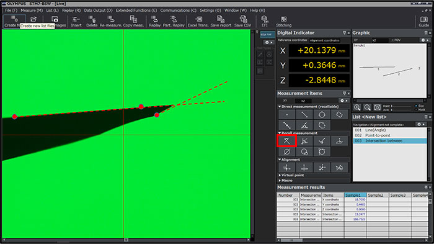The width and height of the screenshot is (434, 244).
Task: Adjust the Graphic Axis size slider
Action: pyautogui.click(x=401, y=110)
